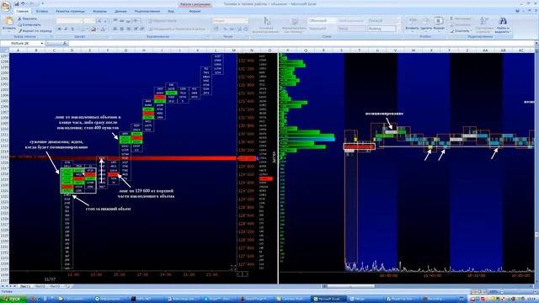Toggle bold formatting
Screen dimensions: 539x303
(x=60, y=29)
